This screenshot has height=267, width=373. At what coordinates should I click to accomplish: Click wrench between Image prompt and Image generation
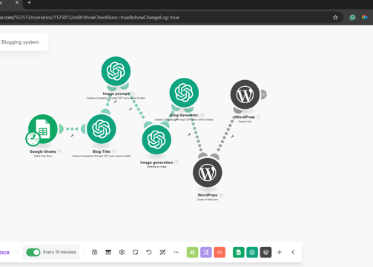click(131, 109)
